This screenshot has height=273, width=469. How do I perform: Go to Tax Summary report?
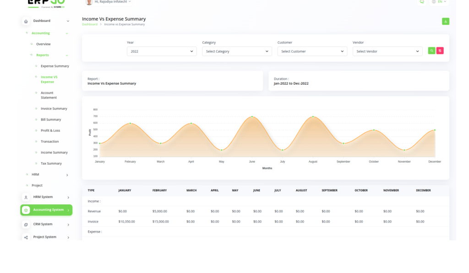[x=51, y=164]
